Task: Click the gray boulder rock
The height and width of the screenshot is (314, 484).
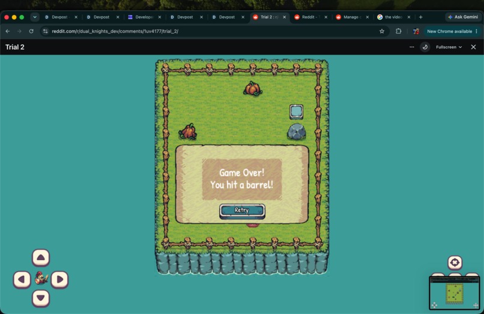Action: [297, 132]
